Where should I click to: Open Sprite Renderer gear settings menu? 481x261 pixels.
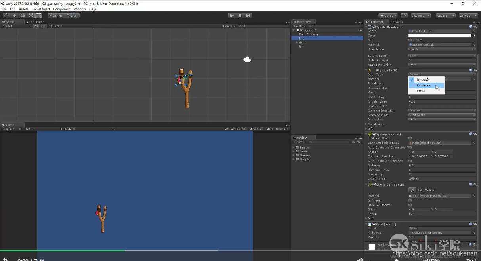pyautogui.click(x=475, y=27)
